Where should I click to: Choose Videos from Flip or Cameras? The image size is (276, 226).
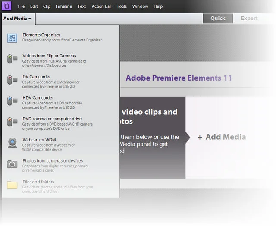pos(49,56)
